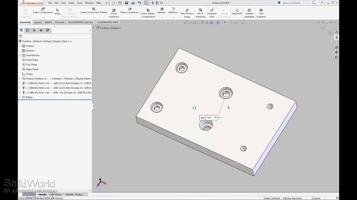Screen dimensions: 357x200
Task: Open the Insert menu
Action: (71, 3)
